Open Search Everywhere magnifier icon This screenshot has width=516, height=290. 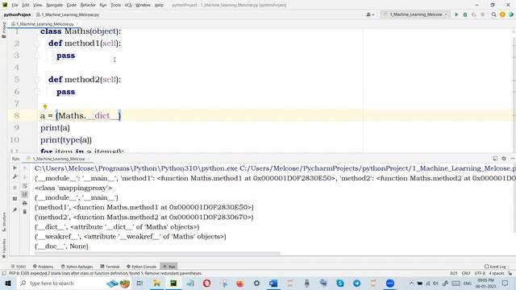click(x=493, y=14)
